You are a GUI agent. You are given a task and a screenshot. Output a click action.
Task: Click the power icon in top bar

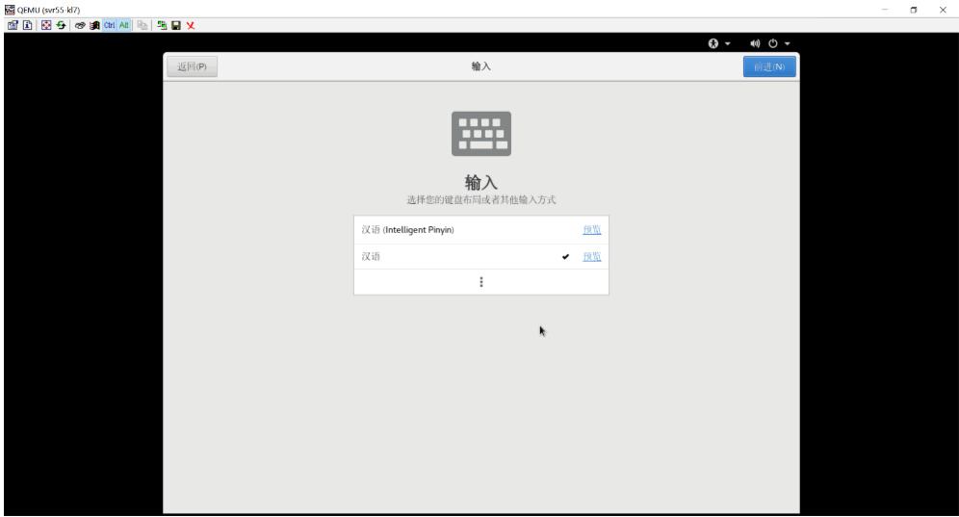[x=773, y=43]
